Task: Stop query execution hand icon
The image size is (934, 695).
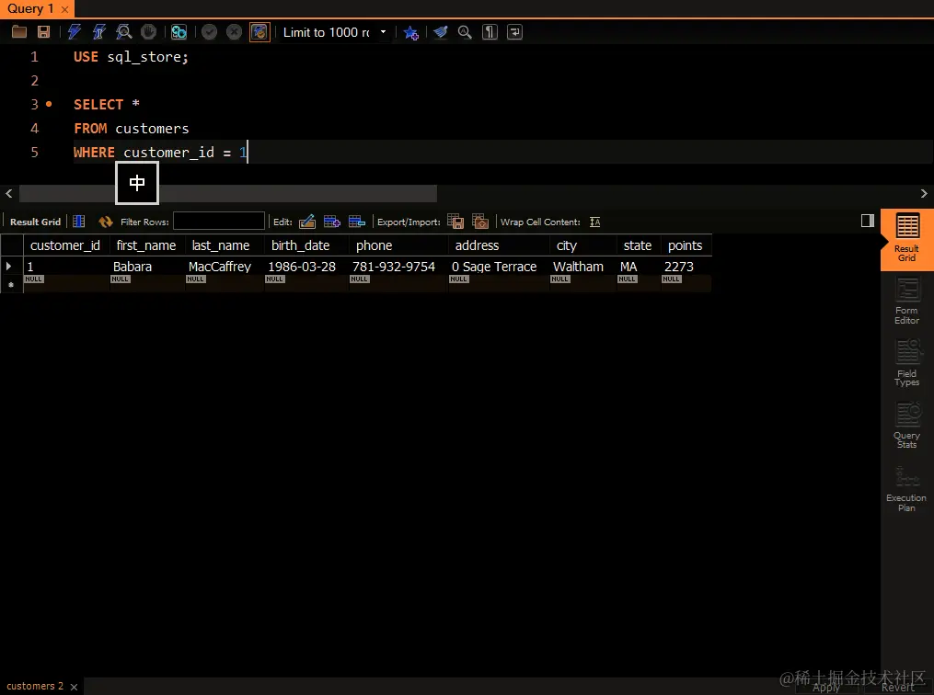Action: (x=148, y=32)
